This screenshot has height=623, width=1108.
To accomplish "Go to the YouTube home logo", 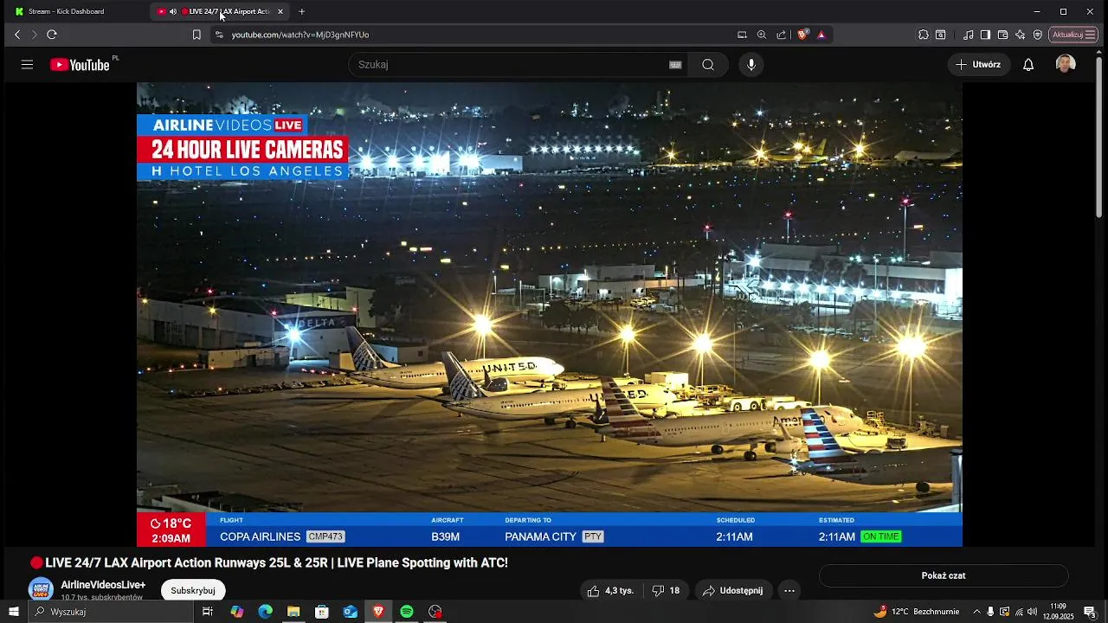I will [x=80, y=65].
